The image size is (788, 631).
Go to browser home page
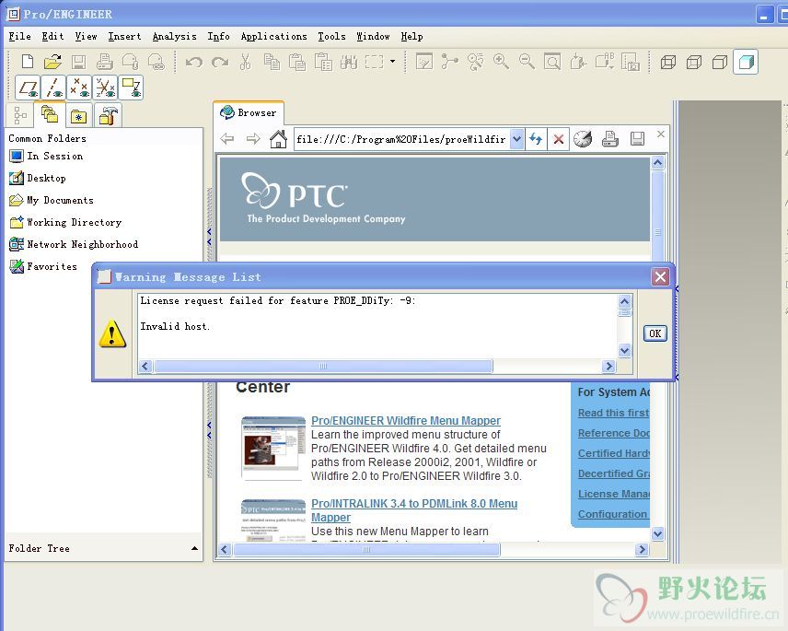[x=278, y=139]
